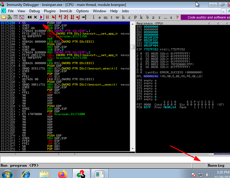Click the 'Code auditor' purple banner
The height and width of the screenshot is (178, 230).
point(206,17)
